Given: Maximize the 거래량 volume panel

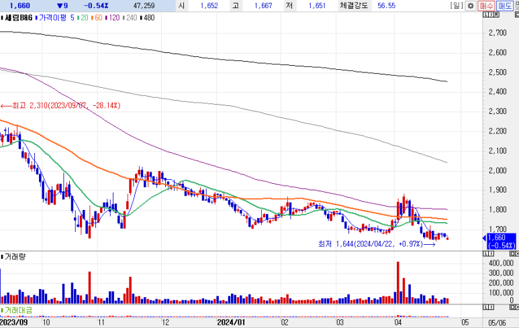Looking at the screenshot, I should pos(512,254).
